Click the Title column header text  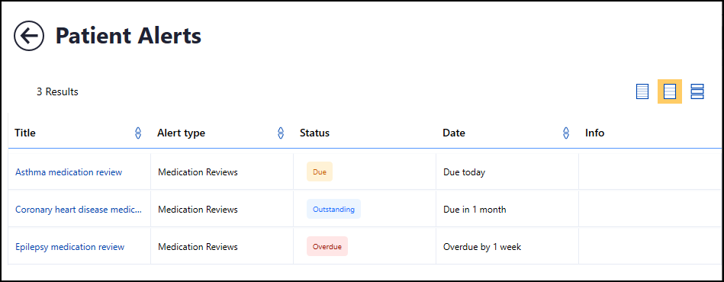tap(25, 133)
